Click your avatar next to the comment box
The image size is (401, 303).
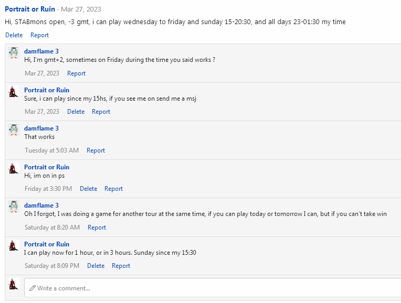point(14,285)
